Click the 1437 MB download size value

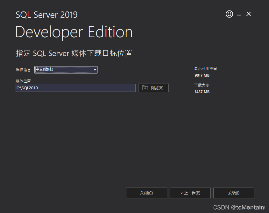tap(202, 92)
